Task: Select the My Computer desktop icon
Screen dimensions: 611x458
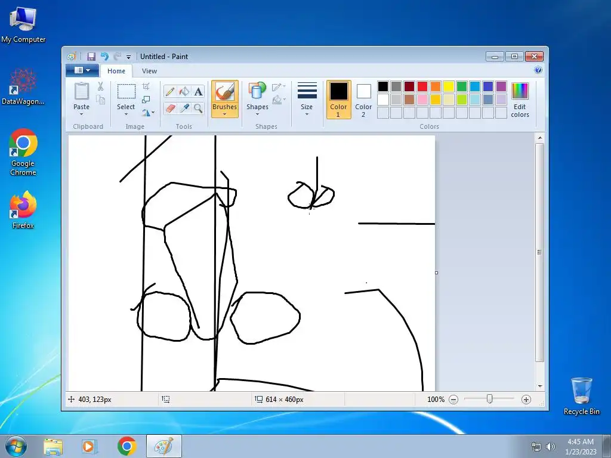Action: 23,24
